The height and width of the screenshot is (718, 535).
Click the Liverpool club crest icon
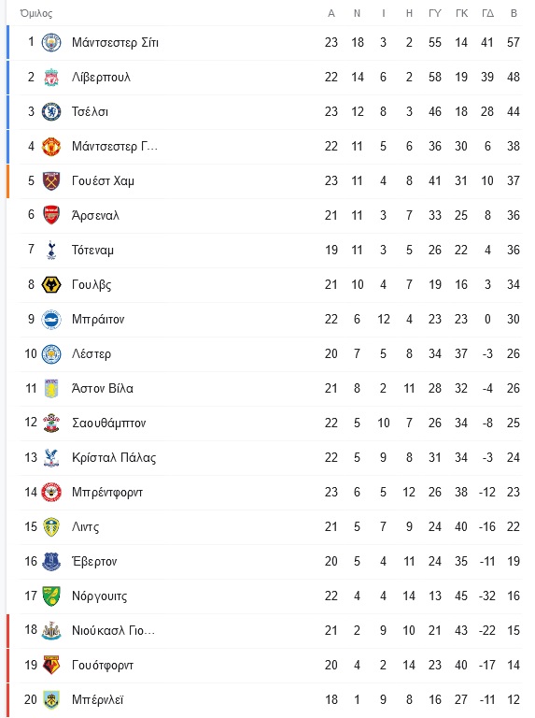pos(51,77)
